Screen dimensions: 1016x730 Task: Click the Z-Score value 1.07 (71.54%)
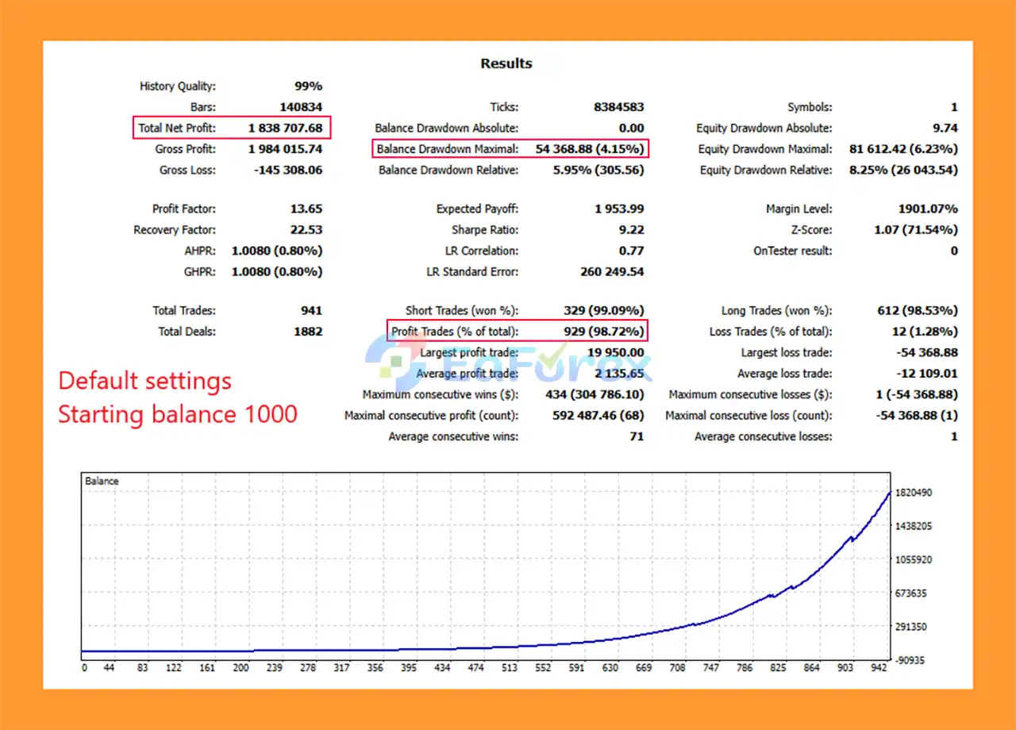[915, 230]
